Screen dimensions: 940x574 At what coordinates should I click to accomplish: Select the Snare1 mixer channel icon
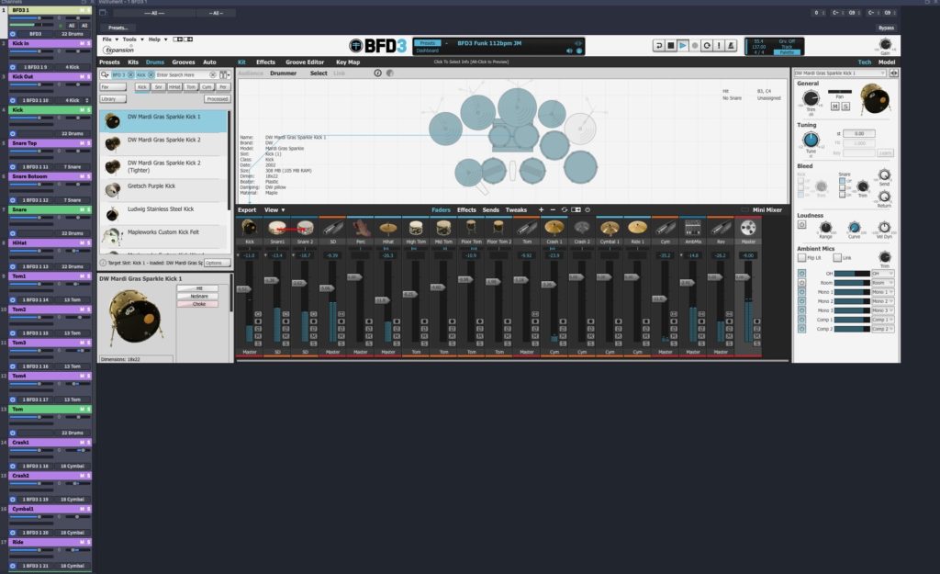coord(277,228)
